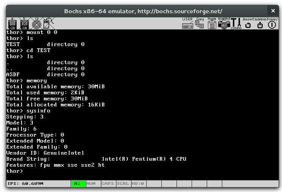Screen dimensions: 282x192
Task: Click the 'Extended Model: 0' line
Action: [35, 141]
